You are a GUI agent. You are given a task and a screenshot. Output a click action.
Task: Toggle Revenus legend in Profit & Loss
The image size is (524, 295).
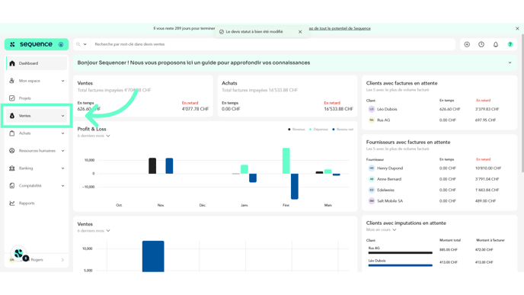click(296, 130)
